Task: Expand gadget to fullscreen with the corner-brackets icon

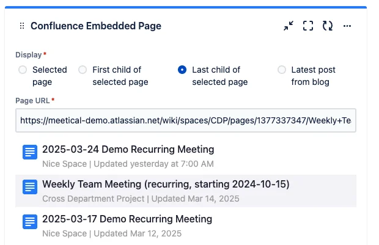Action: click(308, 26)
